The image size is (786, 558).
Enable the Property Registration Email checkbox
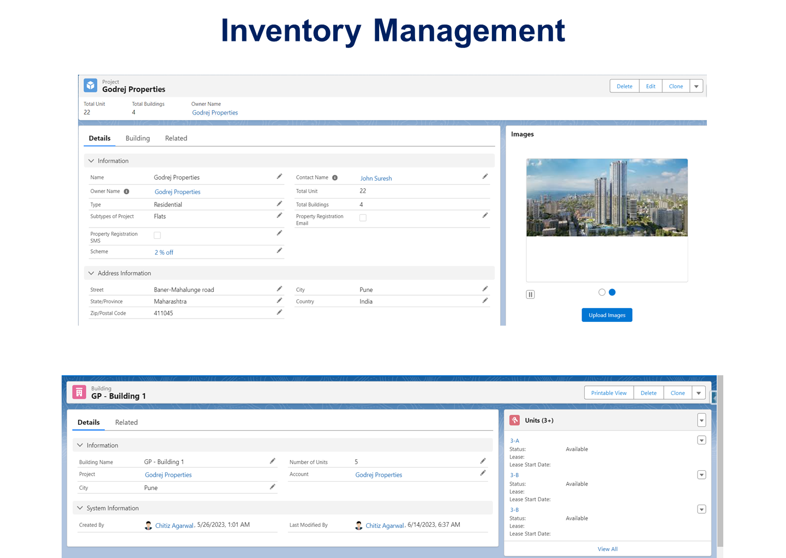coord(363,218)
